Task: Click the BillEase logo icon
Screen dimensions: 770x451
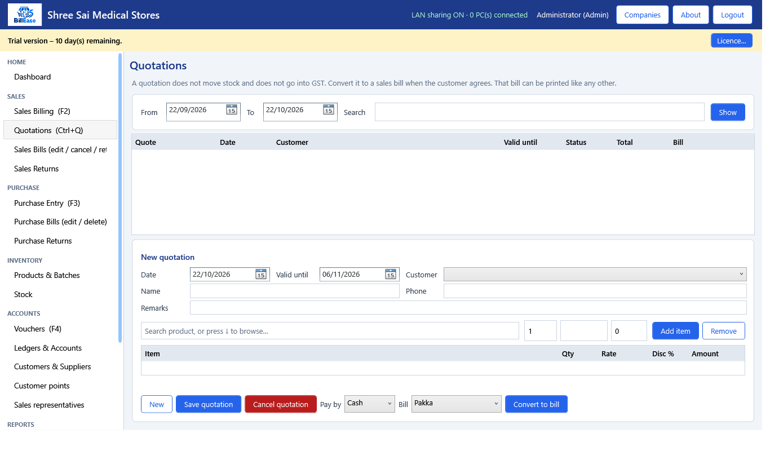Action: tap(24, 15)
